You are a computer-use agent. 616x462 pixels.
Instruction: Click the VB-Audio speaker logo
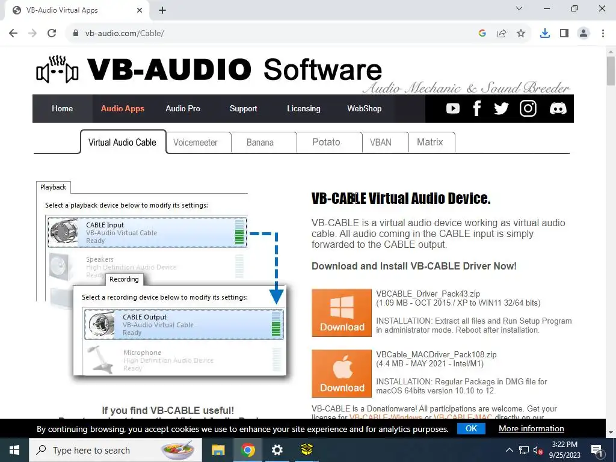point(57,70)
